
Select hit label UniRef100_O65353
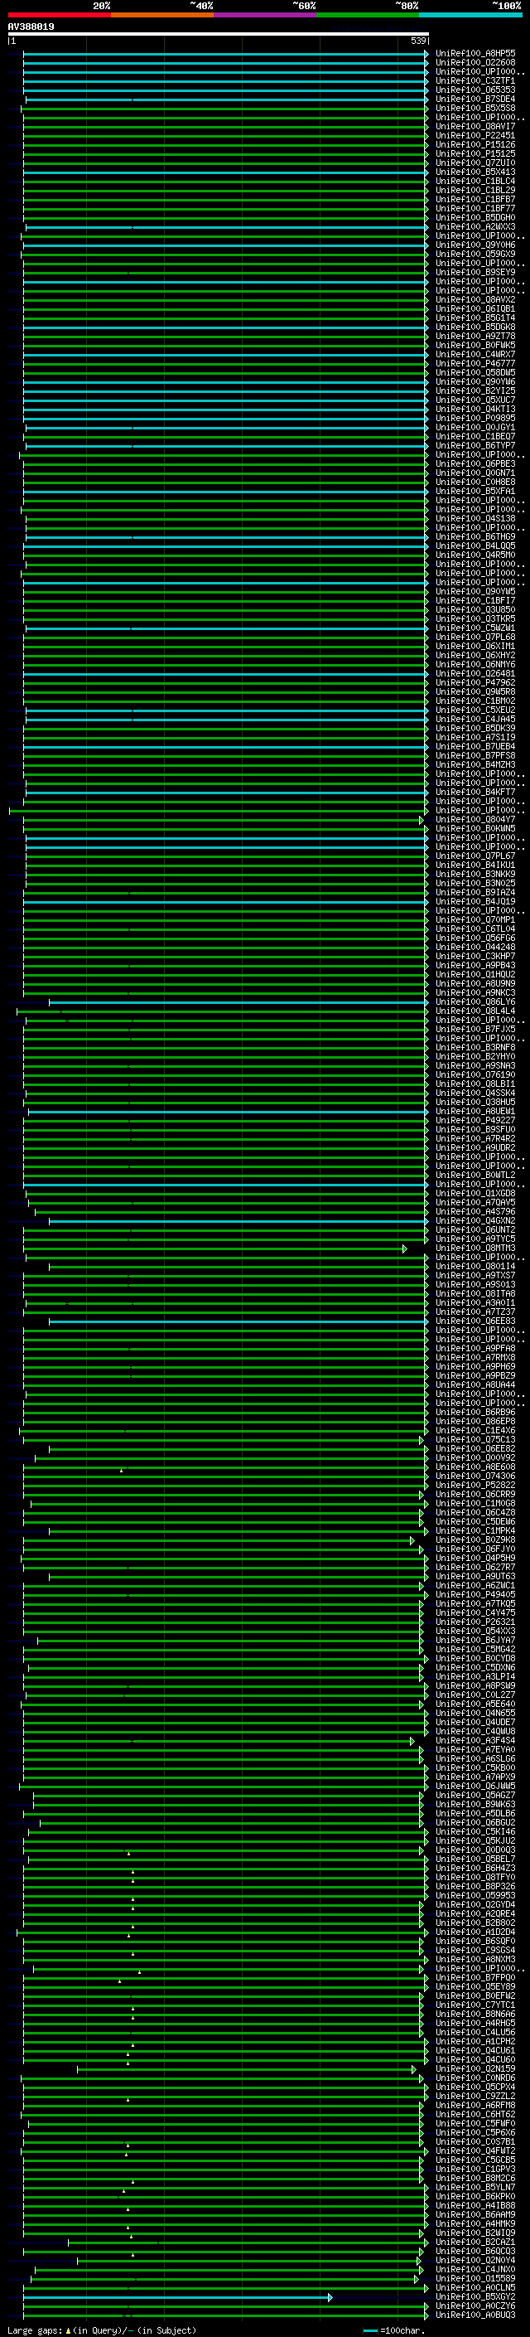(x=475, y=90)
